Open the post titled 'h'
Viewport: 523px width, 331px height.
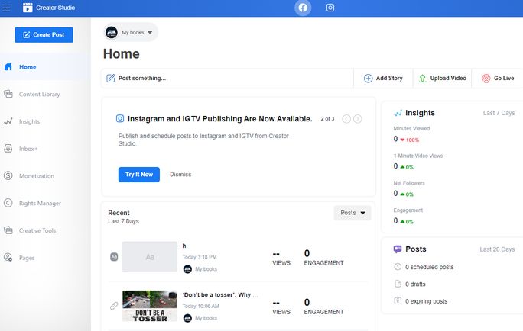point(184,246)
